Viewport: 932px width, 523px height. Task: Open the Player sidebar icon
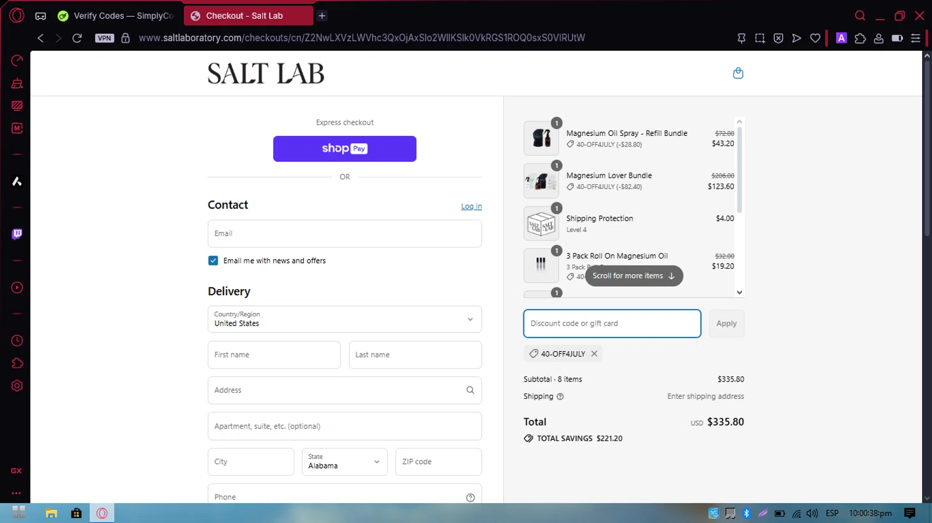(x=17, y=287)
